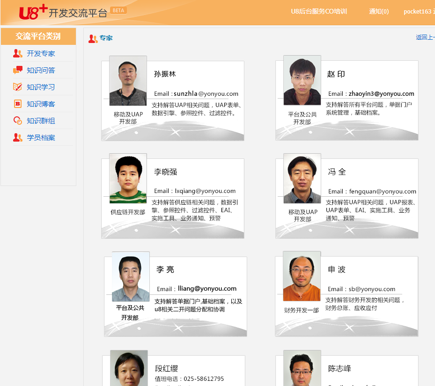This screenshot has width=435, height=386.
Task: Click email zhaoyin3@yonyou.com
Action: 382,93
